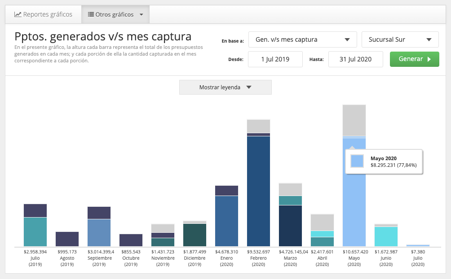Open the Otros gráficos tab menu
This screenshot has width=451, height=279.
coord(115,14)
